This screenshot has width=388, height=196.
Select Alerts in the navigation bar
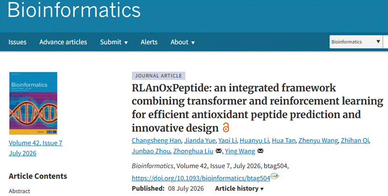[149, 42]
